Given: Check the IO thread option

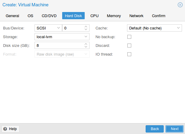Looking at the screenshot, I should click(x=129, y=54).
